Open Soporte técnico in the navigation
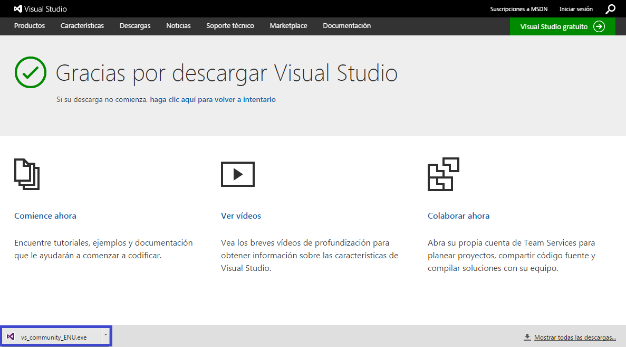626x347 pixels. coord(230,25)
